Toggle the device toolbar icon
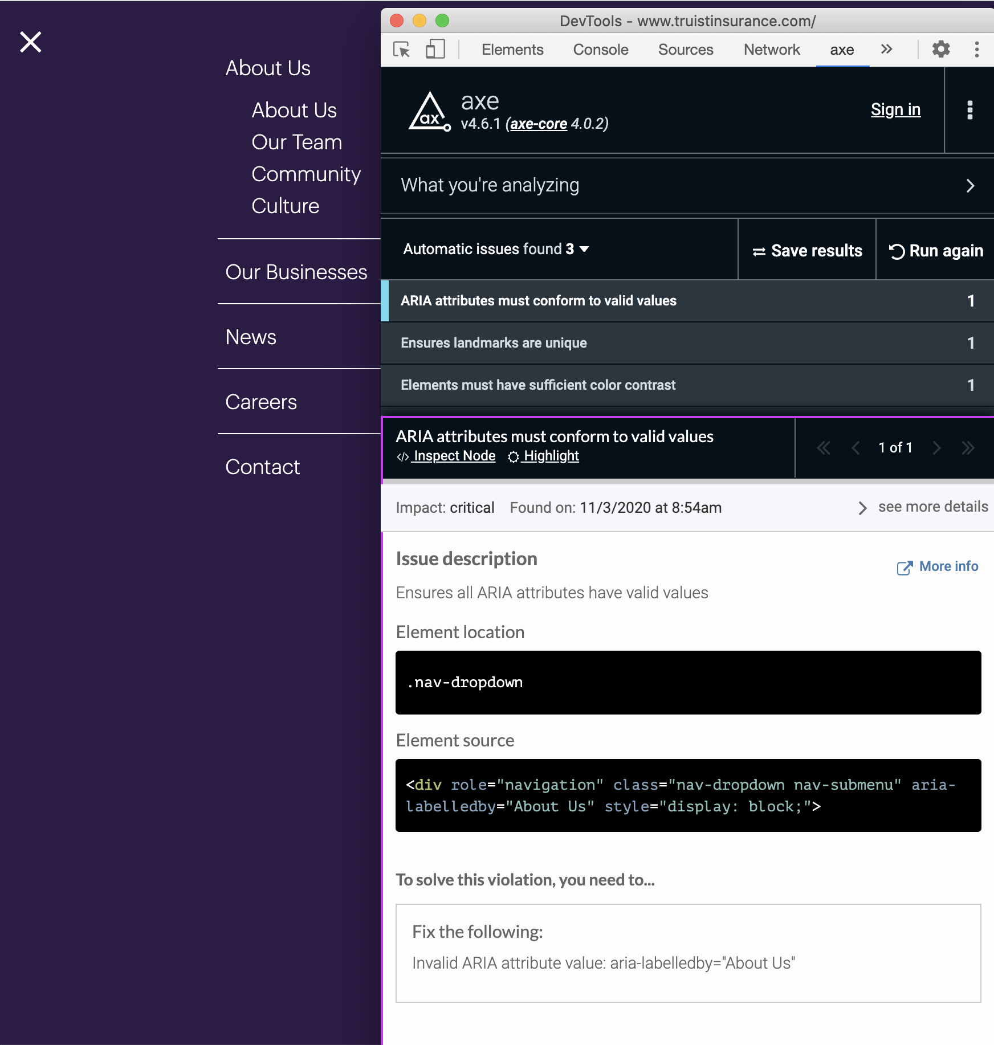The height and width of the screenshot is (1045, 994). pos(435,50)
